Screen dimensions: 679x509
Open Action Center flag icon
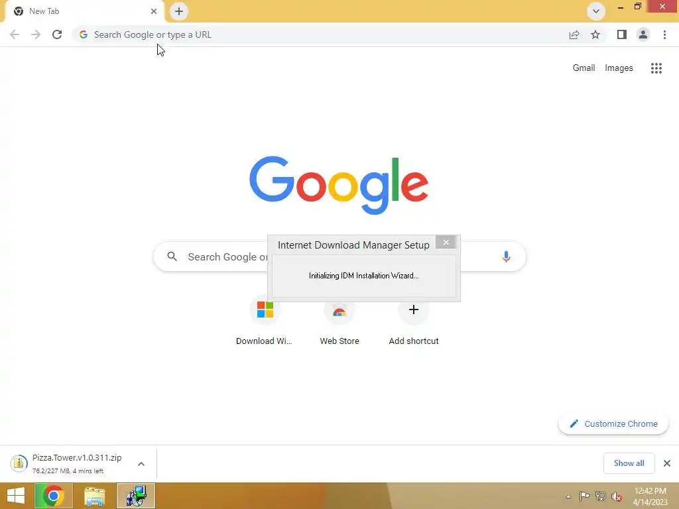(585, 496)
